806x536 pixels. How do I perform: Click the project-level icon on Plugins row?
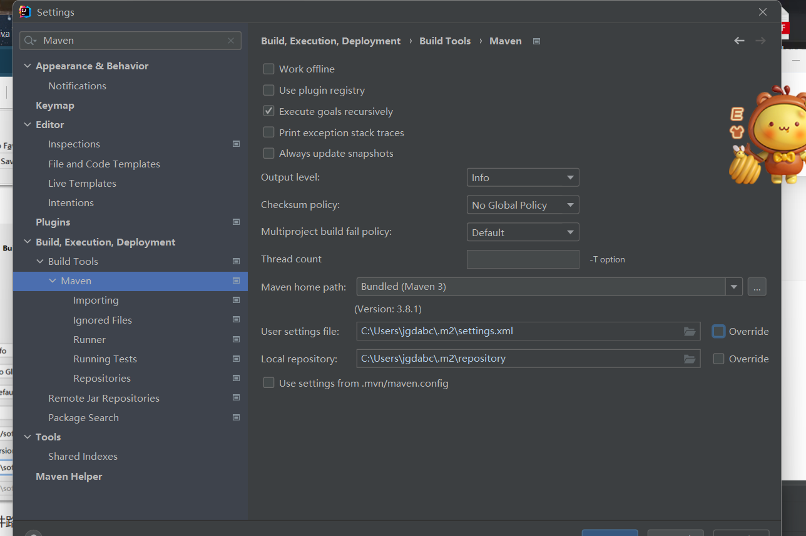pyautogui.click(x=236, y=222)
